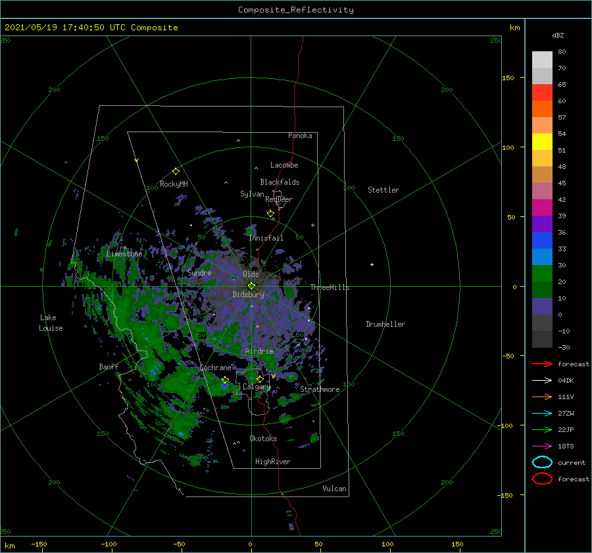Click the white 04DK arrow icon
The image size is (592, 553).
point(542,381)
